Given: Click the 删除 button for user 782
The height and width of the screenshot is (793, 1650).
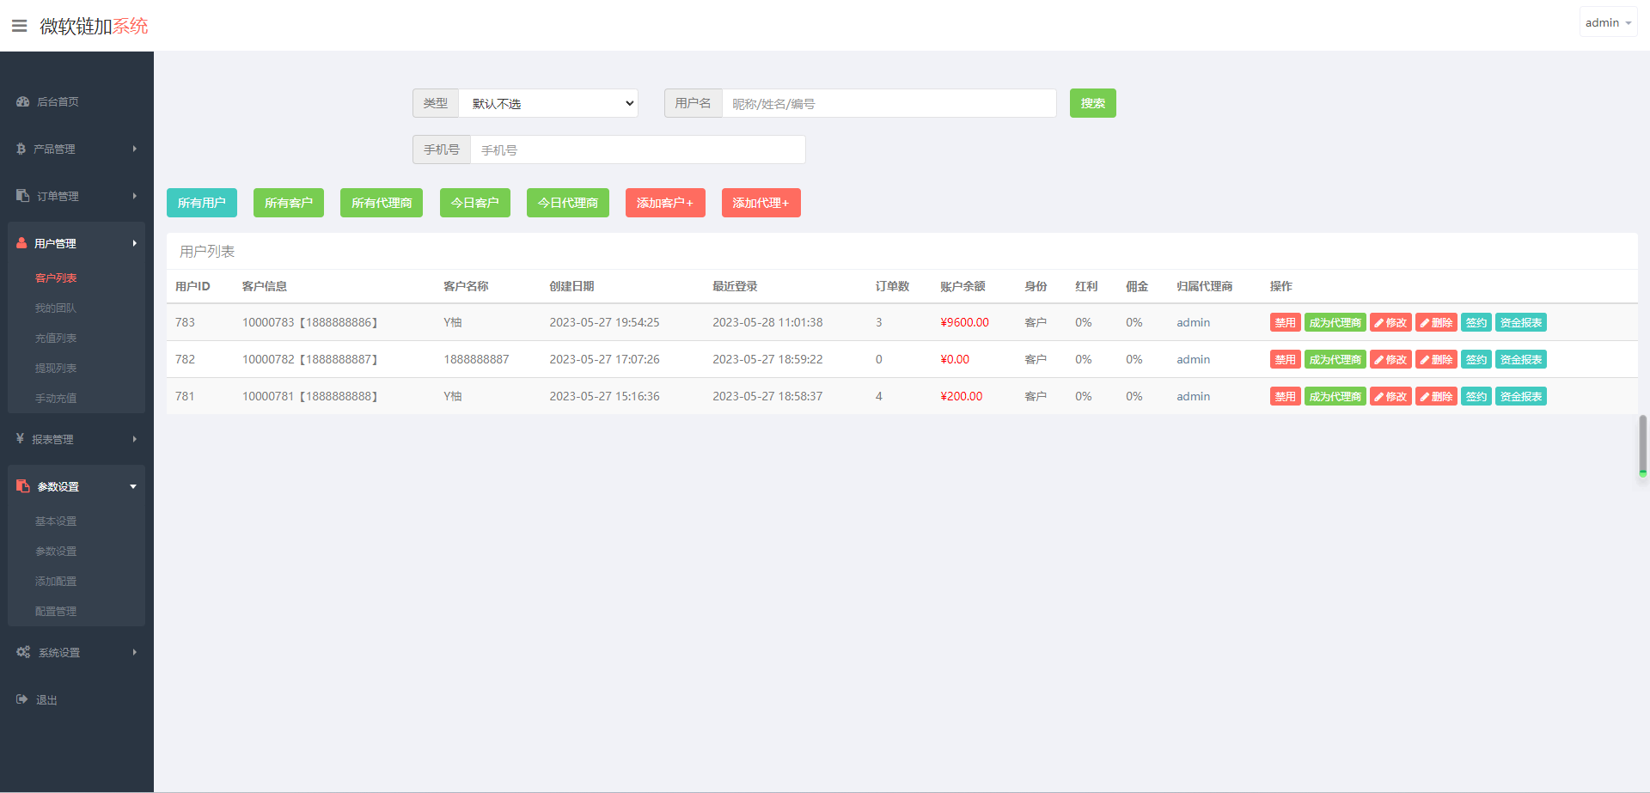Looking at the screenshot, I should click(1436, 359).
